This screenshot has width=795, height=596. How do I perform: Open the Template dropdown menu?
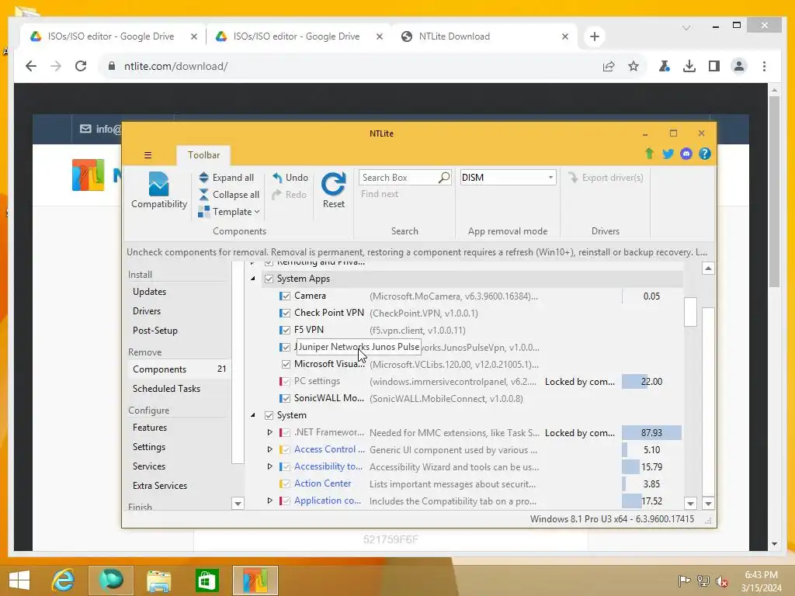[x=229, y=212]
